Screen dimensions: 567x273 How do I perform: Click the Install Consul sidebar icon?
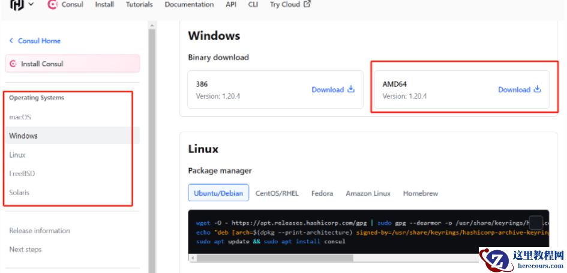click(13, 64)
